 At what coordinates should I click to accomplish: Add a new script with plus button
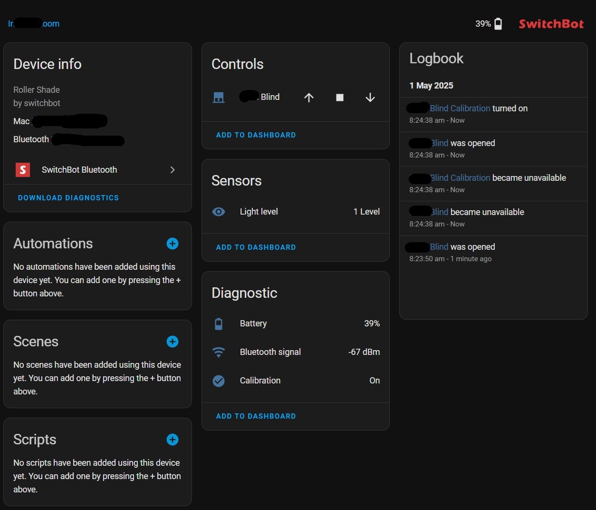click(173, 440)
